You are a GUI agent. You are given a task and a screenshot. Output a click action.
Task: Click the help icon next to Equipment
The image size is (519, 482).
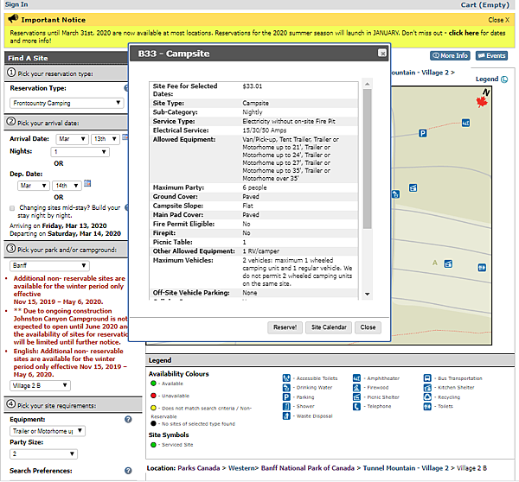tap(127, 420)
